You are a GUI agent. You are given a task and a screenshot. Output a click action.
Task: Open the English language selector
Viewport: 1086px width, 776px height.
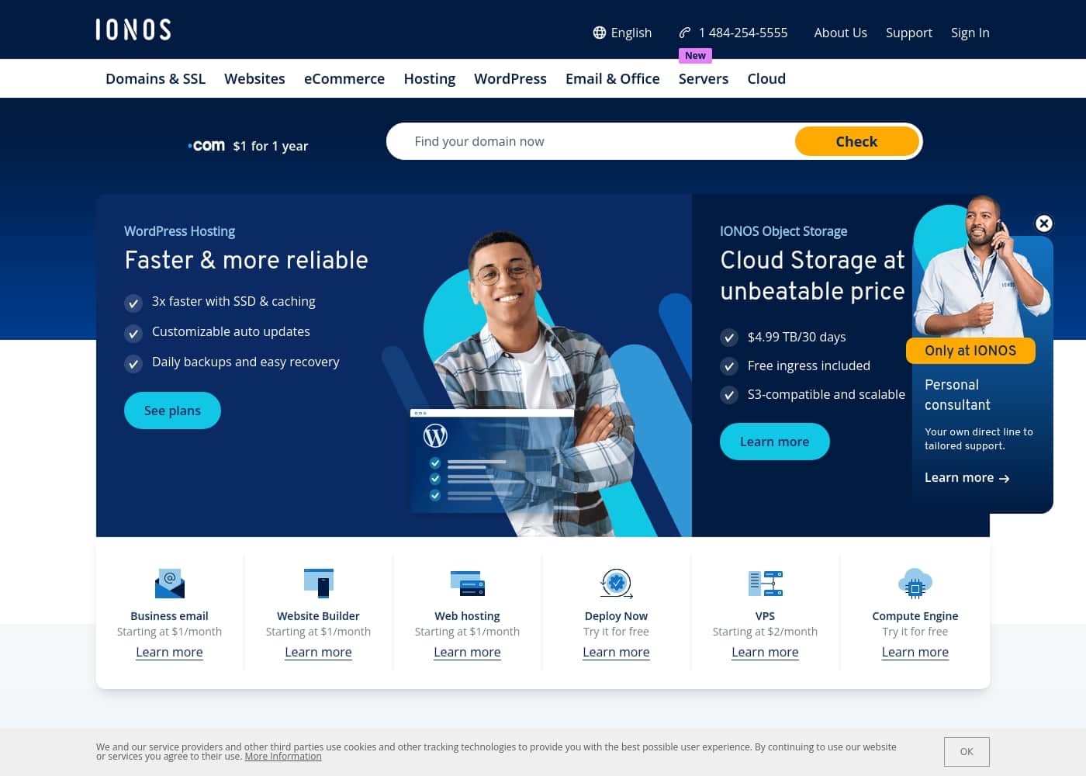[622, 33]
